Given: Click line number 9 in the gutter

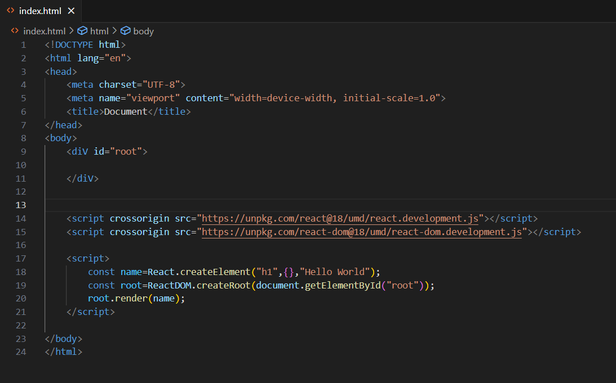Looking at the screenshot, I should 24,151.
